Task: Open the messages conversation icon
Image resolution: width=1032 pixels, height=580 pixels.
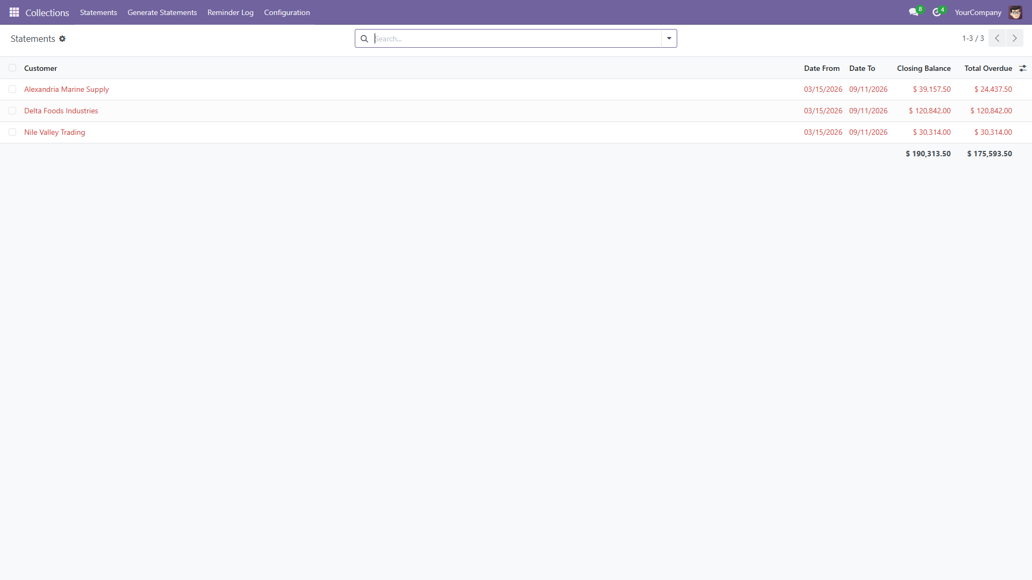Action: pyautogui.click(x=913, y=12)
